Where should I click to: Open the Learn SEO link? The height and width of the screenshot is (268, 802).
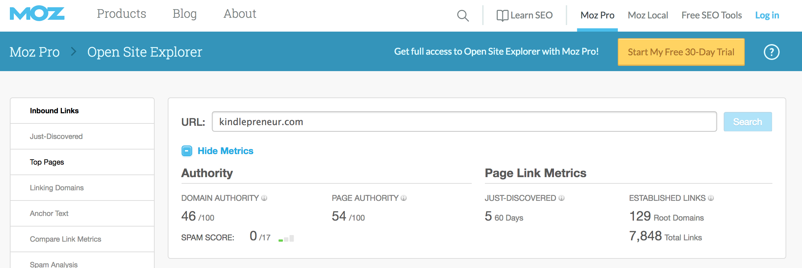[x=531, y=15]
